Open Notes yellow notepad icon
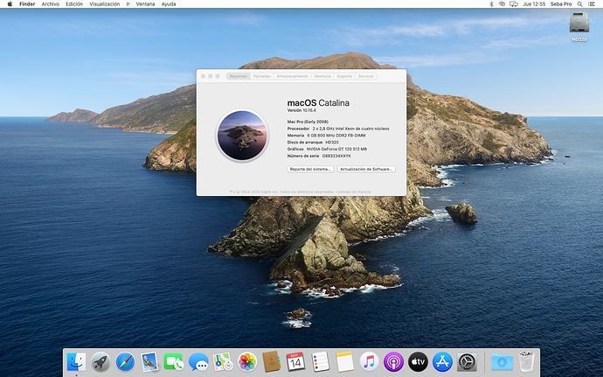Screen dimensions: 603x377 pos(344,362)
